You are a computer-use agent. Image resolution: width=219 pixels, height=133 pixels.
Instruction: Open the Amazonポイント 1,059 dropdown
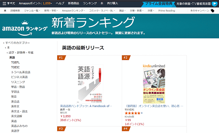click(x=36, y=3)
